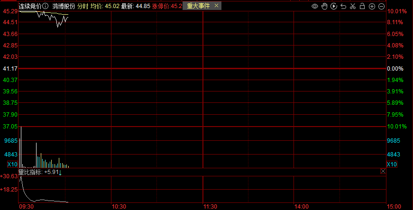
Task: Close the 重大事件 tab
Action: (216, 6)
